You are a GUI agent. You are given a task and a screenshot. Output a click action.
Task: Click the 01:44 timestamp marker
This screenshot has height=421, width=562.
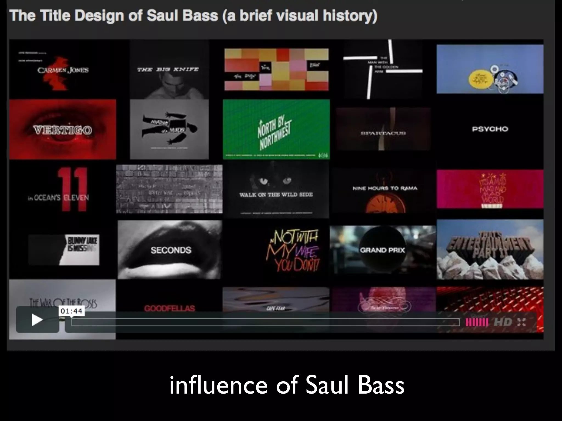click(71, 311)
